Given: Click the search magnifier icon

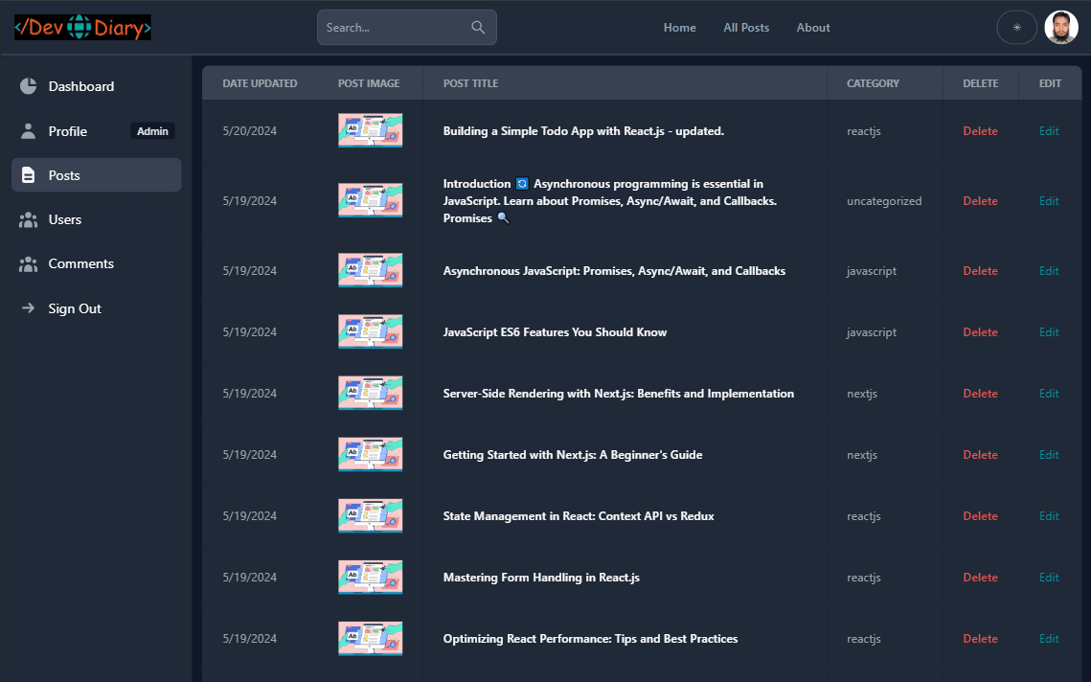Looking at the screenshot, I should click(x=478, y=28).
